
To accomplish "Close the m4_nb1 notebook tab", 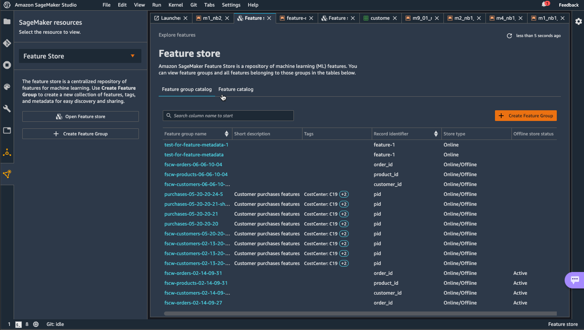I will coord(521,18).
